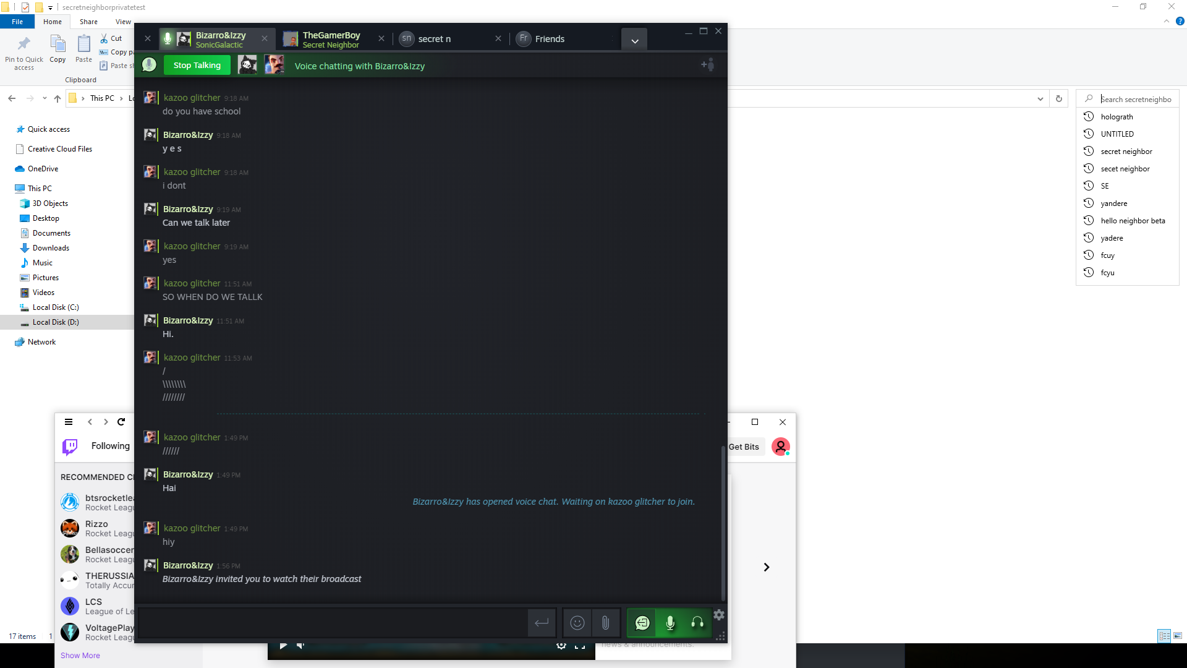1187x668 pixels.
Task: Open Explorer help question icon
Action: (1180, 21)
